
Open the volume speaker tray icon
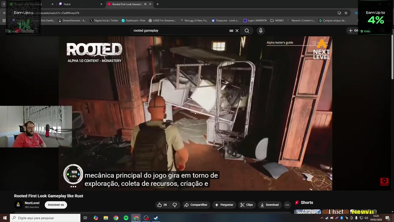point(366,218)
